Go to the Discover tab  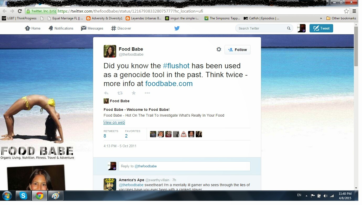(121, 28)
